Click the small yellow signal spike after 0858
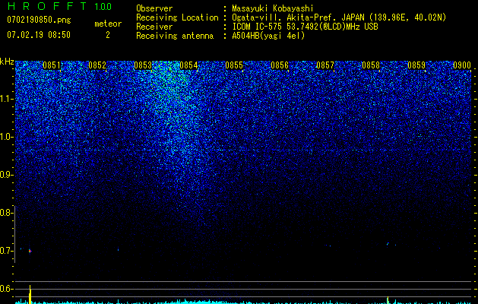Image resolution: width=478 pixels, height=304 pixels. point(388,299)
